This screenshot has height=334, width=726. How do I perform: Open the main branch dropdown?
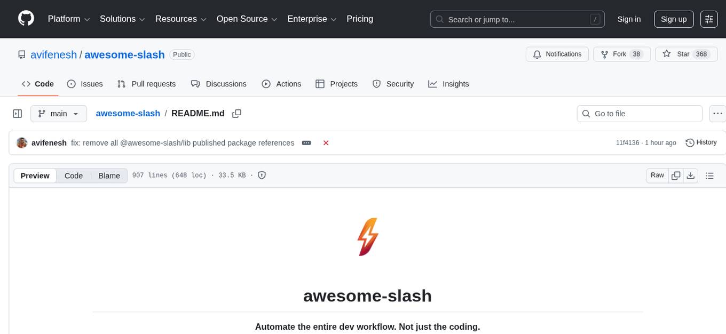(x=58, y=113)
